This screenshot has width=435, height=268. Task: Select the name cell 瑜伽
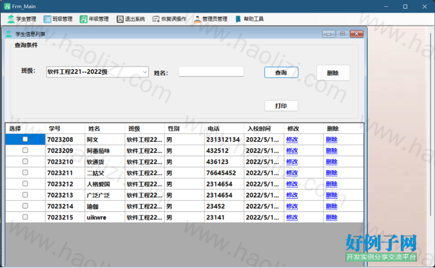105,206
